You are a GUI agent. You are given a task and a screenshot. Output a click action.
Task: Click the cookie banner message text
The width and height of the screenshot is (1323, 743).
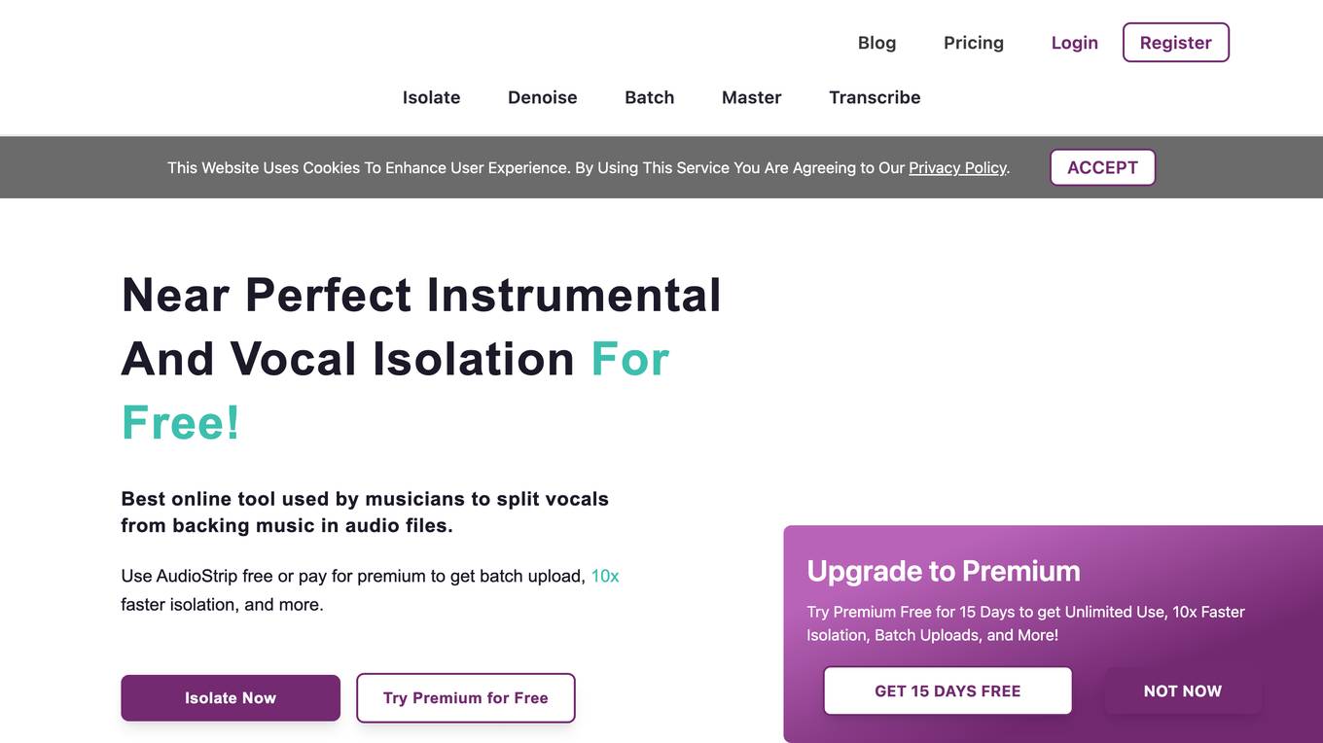click(588, 168)
